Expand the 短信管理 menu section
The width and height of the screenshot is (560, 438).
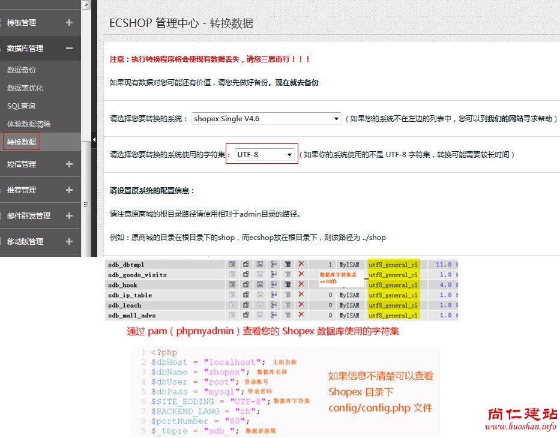point(69,164)
